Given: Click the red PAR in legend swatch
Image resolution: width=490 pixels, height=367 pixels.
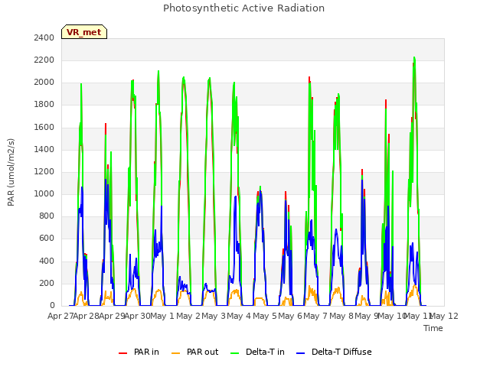Looking at the screenshot, I should (x=122, y=353).
